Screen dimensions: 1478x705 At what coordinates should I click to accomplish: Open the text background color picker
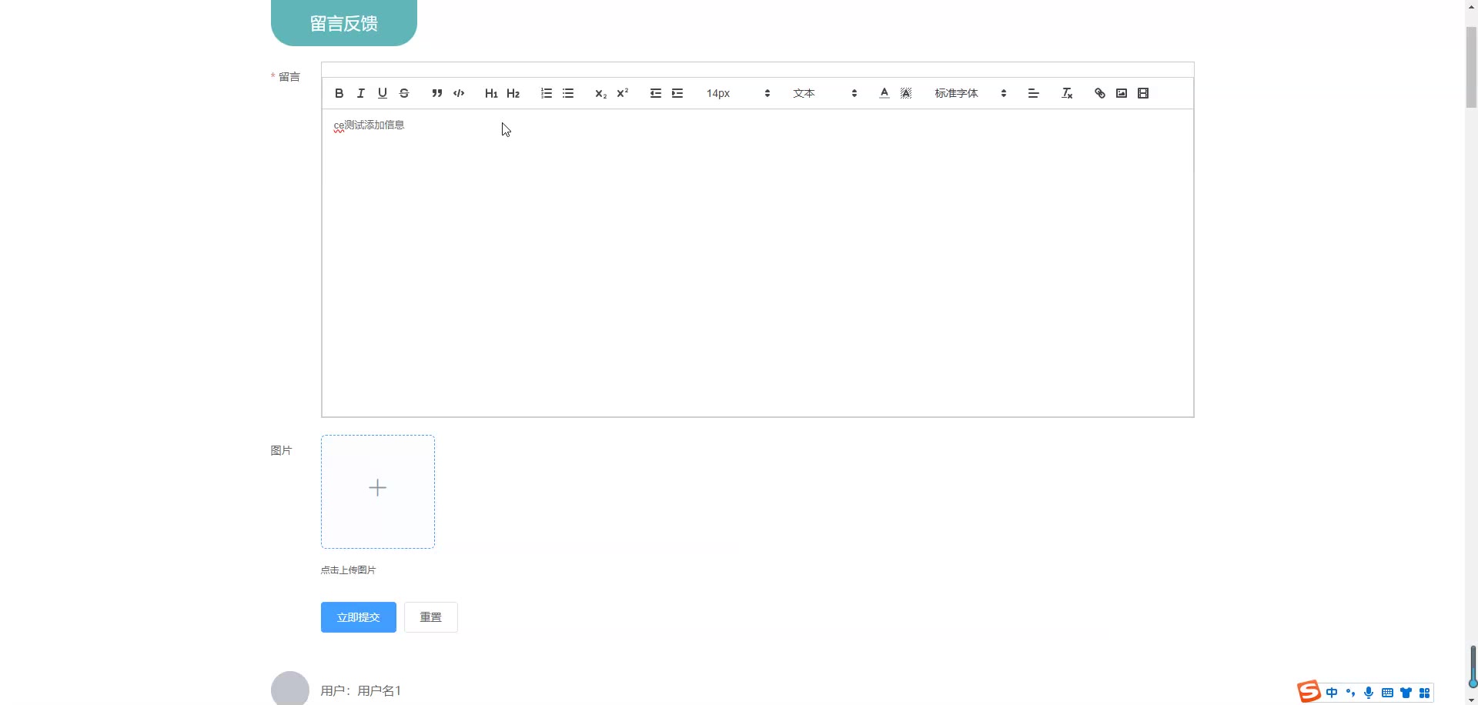906,93
